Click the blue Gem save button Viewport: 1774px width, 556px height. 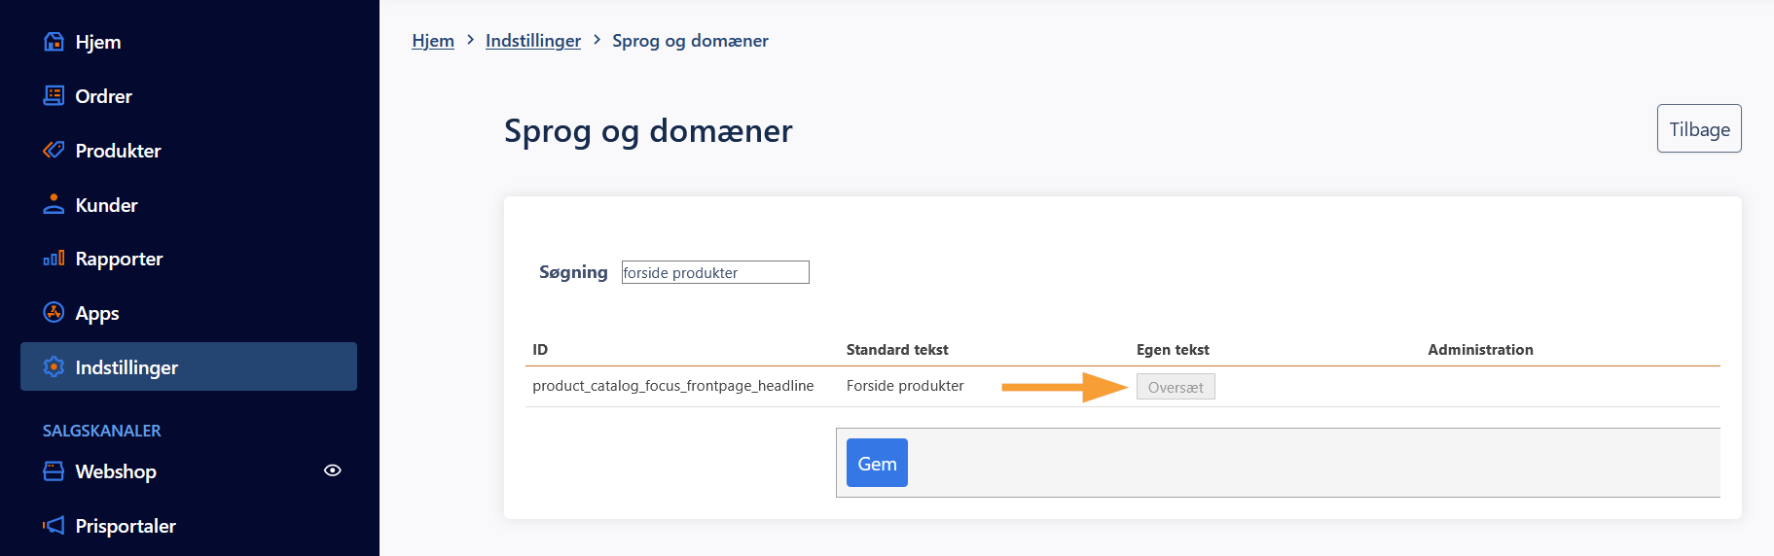(877, 463)
